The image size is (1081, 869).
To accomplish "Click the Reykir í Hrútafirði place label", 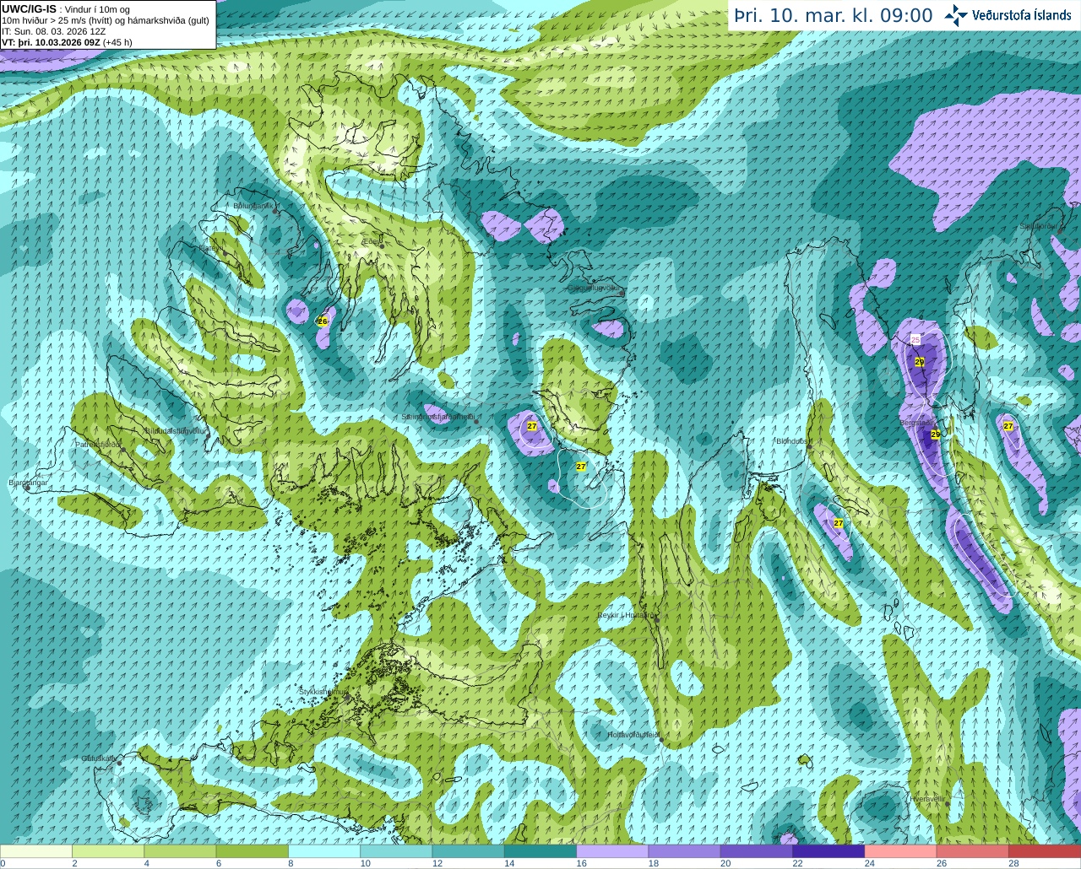I will [625, 615].
